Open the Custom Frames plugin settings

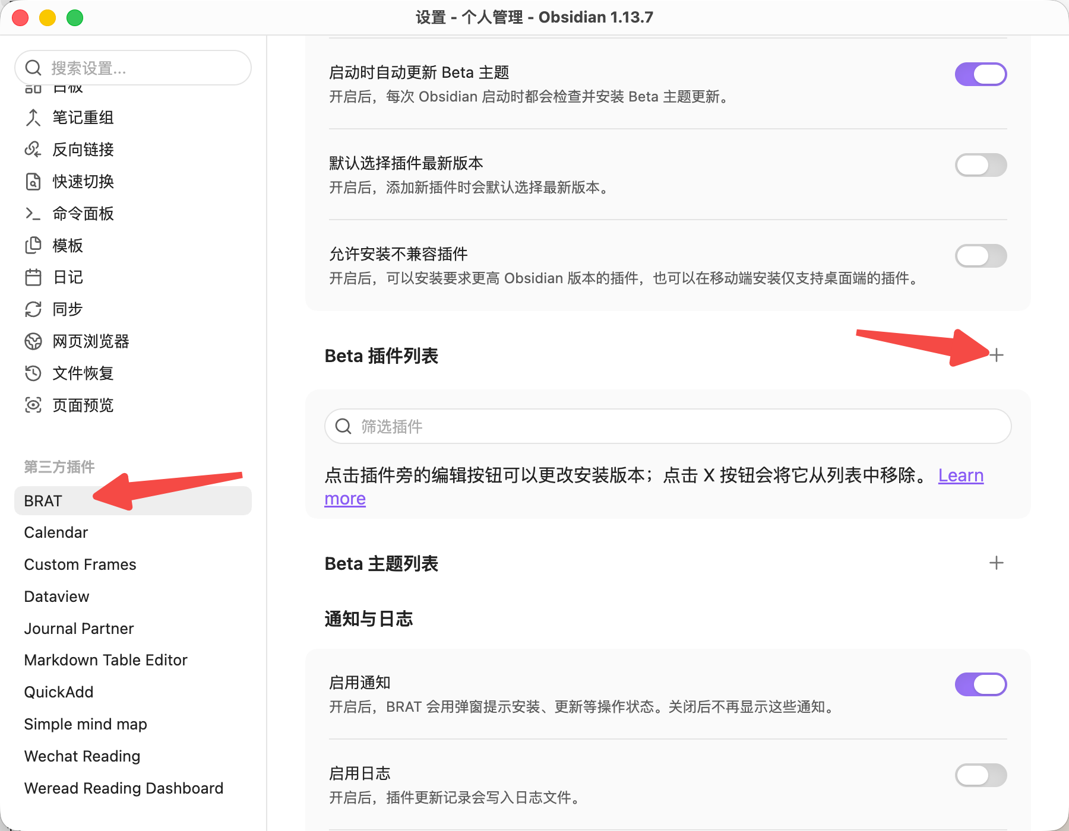[x=133, y=564]
